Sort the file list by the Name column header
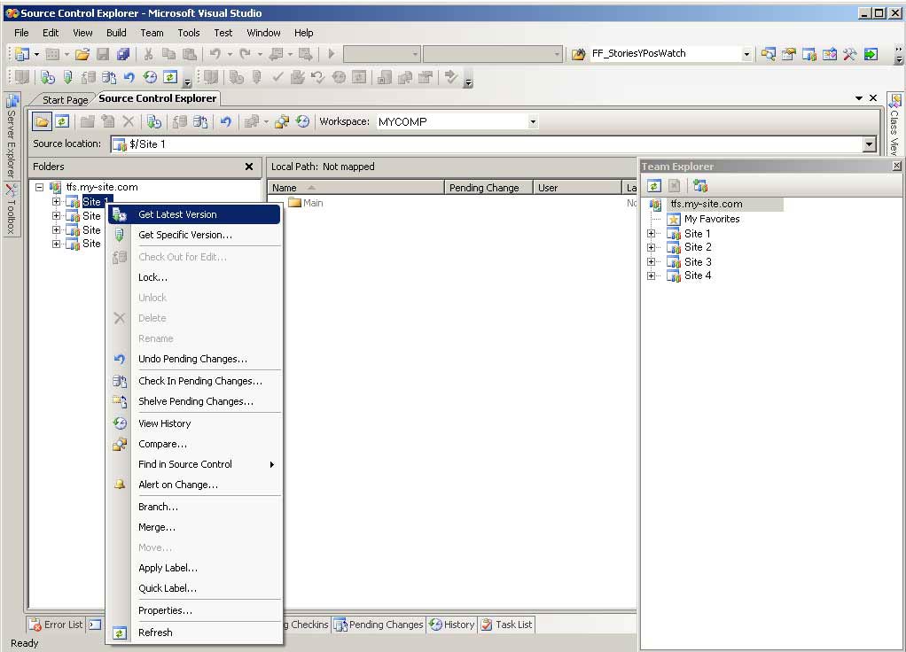Screen dimensions: 906x652 click(x=356, y=188)
